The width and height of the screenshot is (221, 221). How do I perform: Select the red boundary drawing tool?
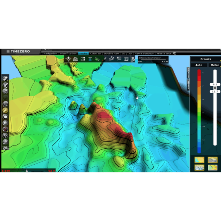pyautogui.click(x=5, y=129)
